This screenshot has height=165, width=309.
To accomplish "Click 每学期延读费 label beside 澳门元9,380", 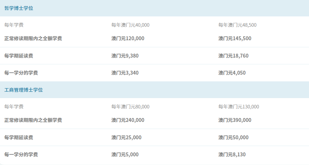I will tap(19, 56).
